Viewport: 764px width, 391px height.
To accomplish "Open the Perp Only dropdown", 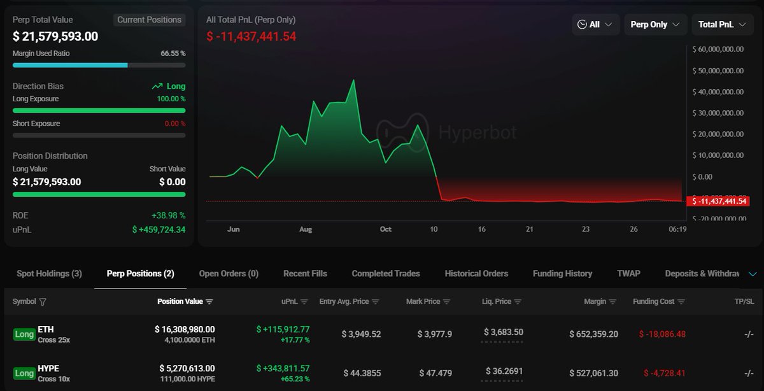I will pyautogui.click(x=655, y=25).
